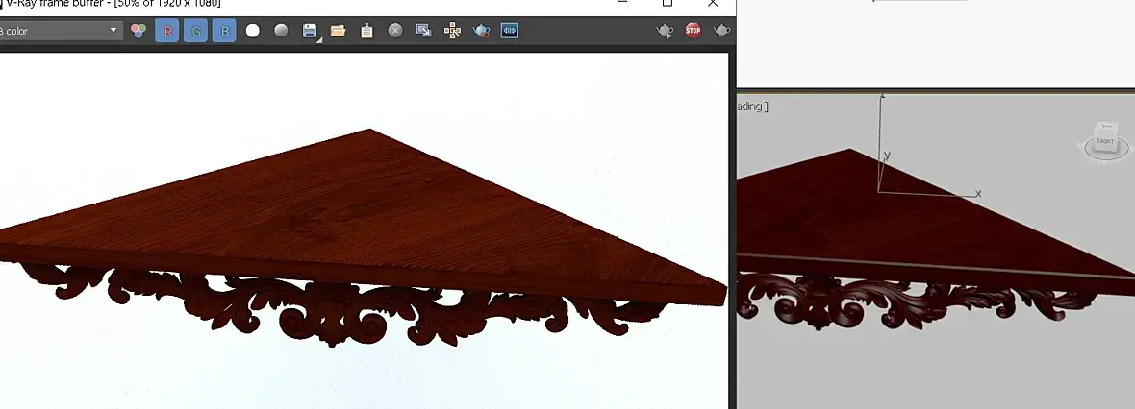Viewport: 1135px width, 409px height.
Task: Click the rendered shelf image in frame buffer
Action: 364,230
